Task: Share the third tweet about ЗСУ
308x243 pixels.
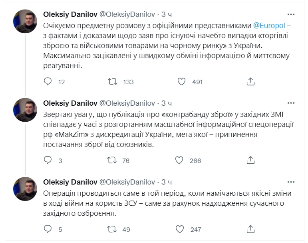Action: coord(250,229)
